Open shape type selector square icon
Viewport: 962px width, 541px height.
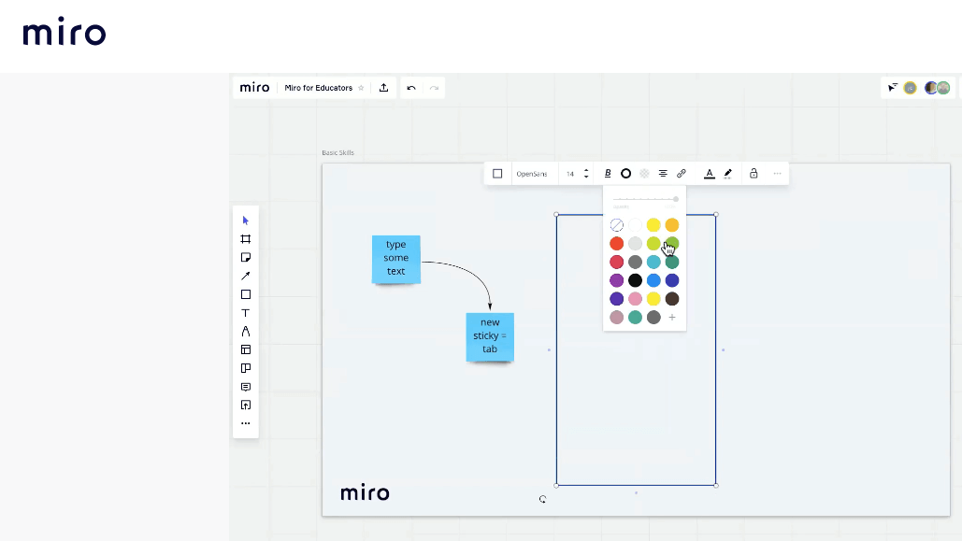pyautogui.click(x=497, y=174)
